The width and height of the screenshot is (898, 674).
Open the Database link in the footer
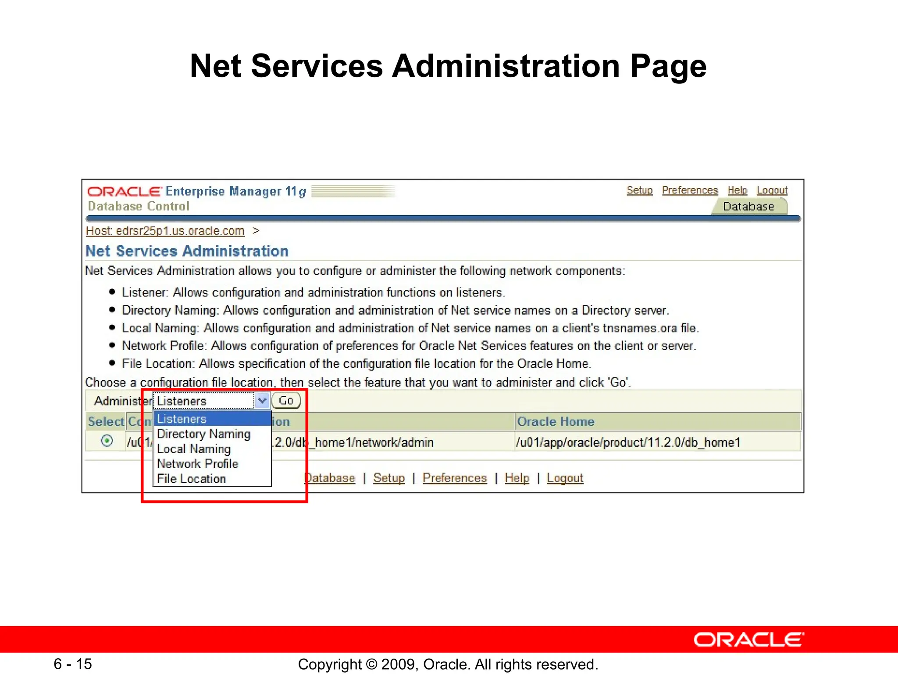tap(330, 478)
